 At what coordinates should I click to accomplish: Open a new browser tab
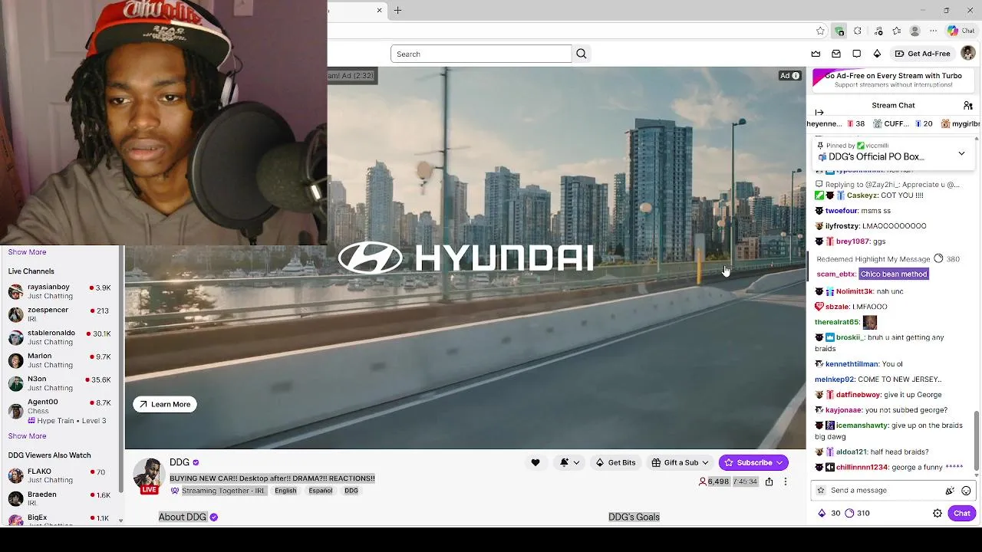pyautogui.click(x=397, y=10)
